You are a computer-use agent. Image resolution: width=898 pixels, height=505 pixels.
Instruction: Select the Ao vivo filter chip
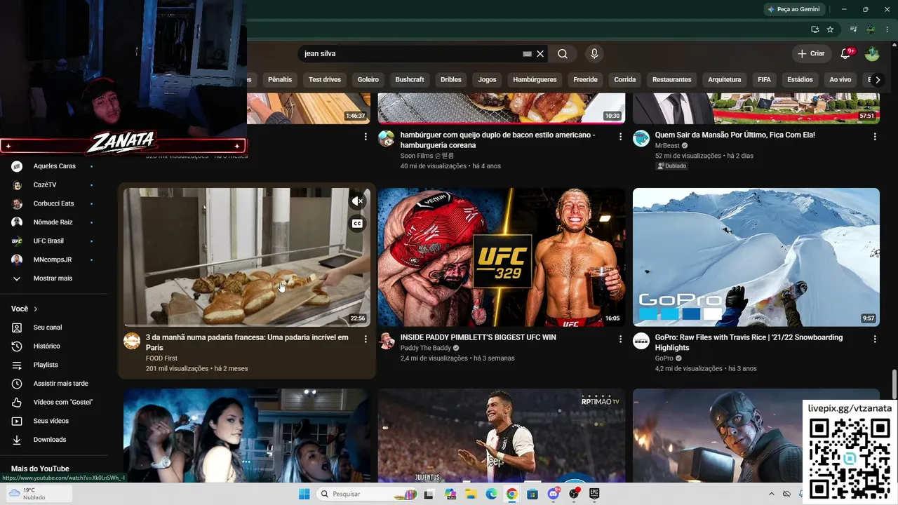(840, 80)
